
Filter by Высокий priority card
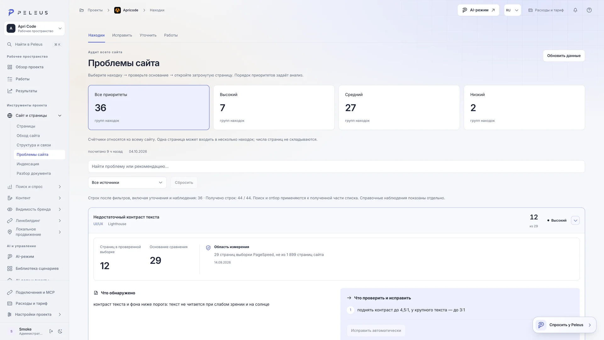click(x=274, y=107)
